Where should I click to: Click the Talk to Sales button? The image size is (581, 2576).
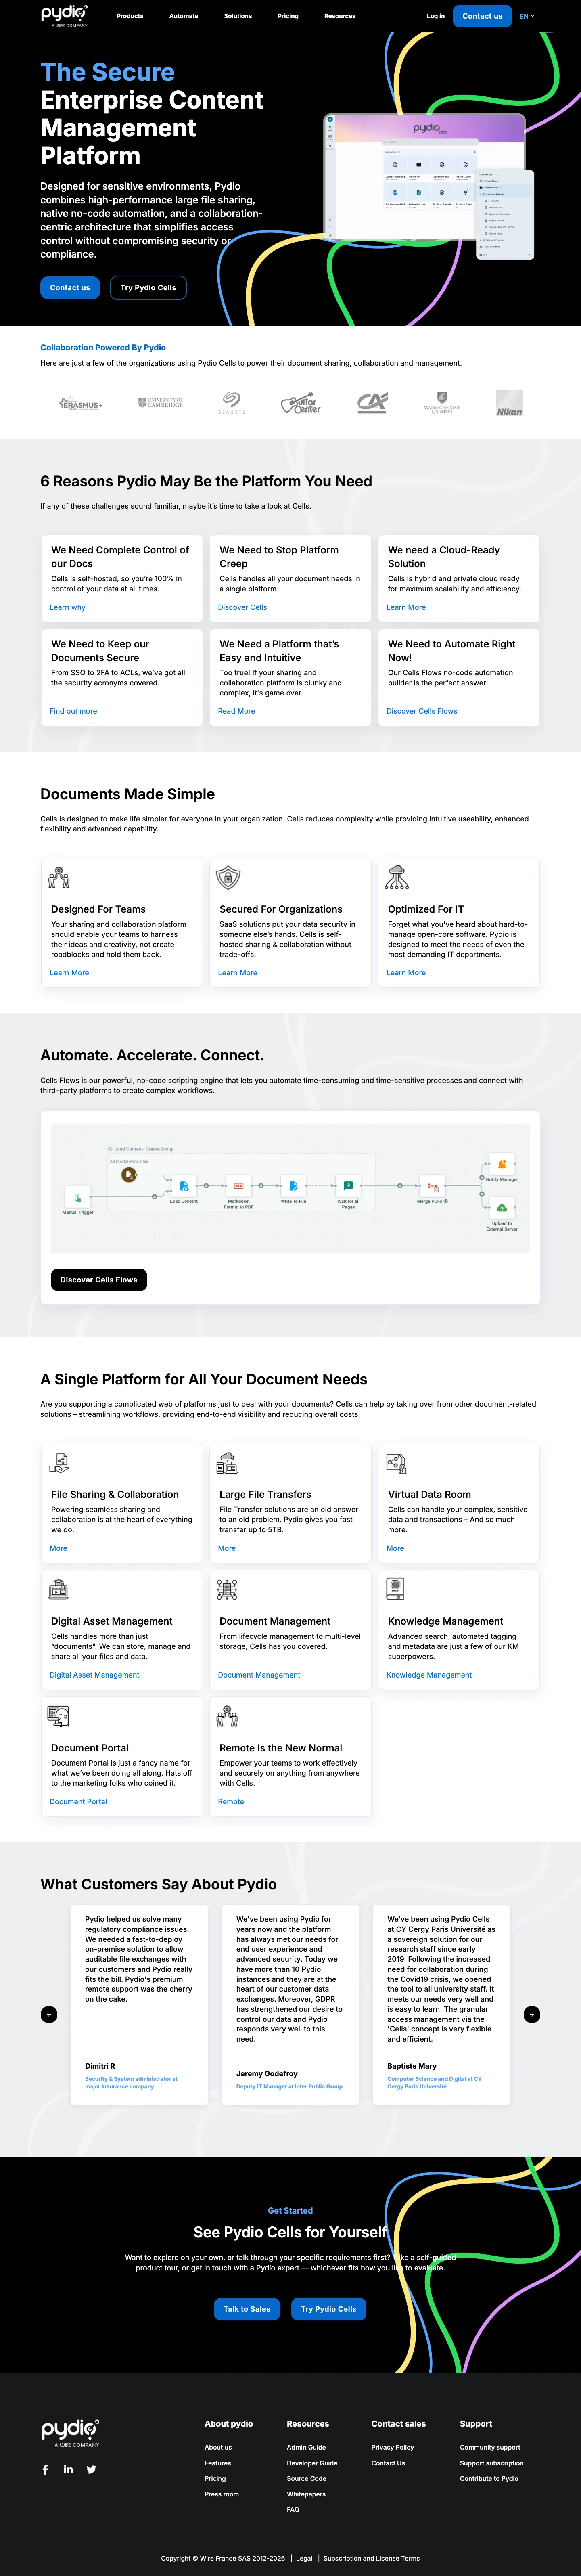(x=247, y=2309)
